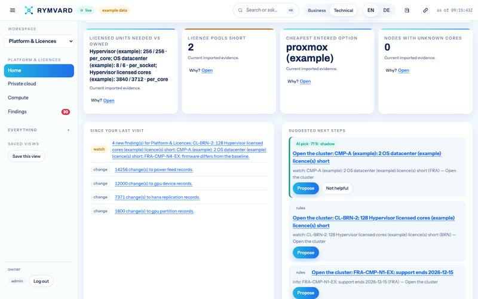Click the AI pick 71% shadow tag
This screenshot has width=478, height=299.
pyautogui.click(x=315, y=144)
